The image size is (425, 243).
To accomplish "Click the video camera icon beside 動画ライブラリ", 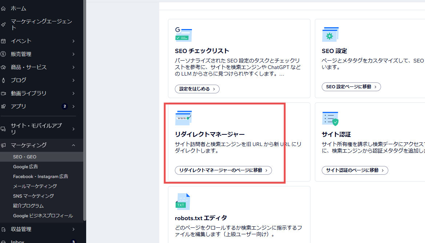I will coord(4,93).
